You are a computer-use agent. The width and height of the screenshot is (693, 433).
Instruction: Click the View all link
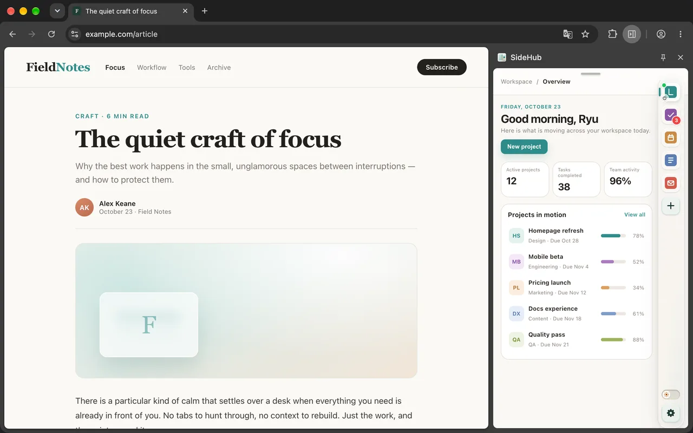tap(635, 215)
